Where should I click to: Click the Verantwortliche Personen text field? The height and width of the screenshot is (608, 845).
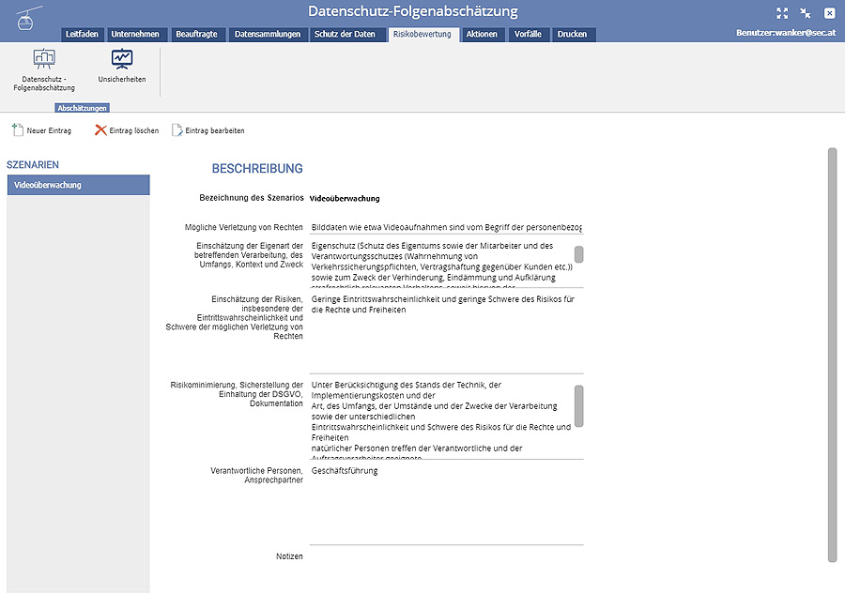[446, 502]
